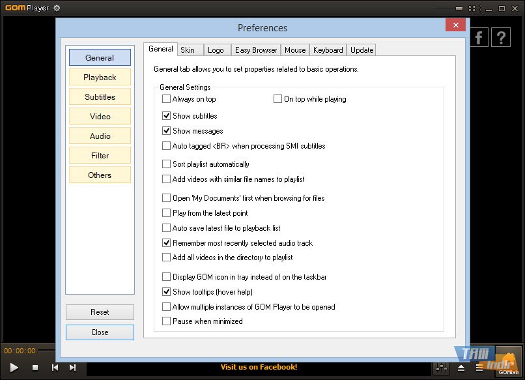Open the Facebook icon in GOM Player
Viewport: 525px width, 380px height.
pyautogui.click(x=479, y=37)
